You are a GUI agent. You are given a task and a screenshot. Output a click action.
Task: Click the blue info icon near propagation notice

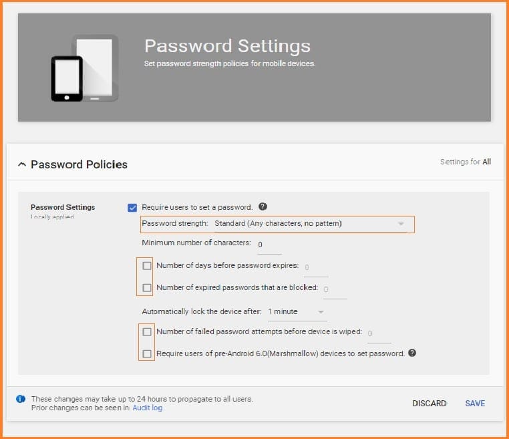click(x=21, y=399)
